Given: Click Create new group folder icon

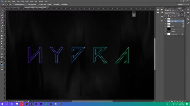Looking at the screenshot, I should (x=177, y=101).
